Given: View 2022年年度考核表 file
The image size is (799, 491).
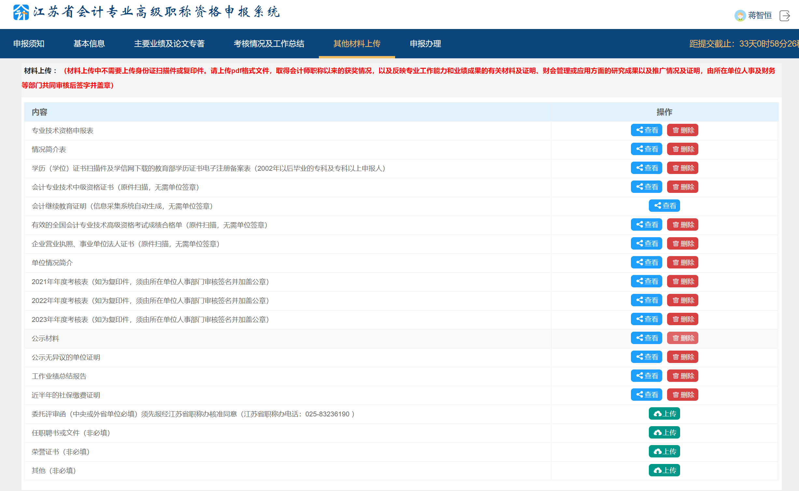Looking at the screenshot, I should [x=646, y=300].
